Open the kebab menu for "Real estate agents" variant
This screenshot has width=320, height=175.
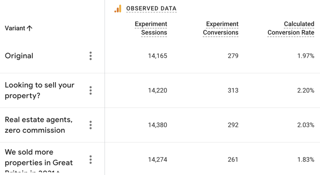pyautogui.click(x=91, y=125)
